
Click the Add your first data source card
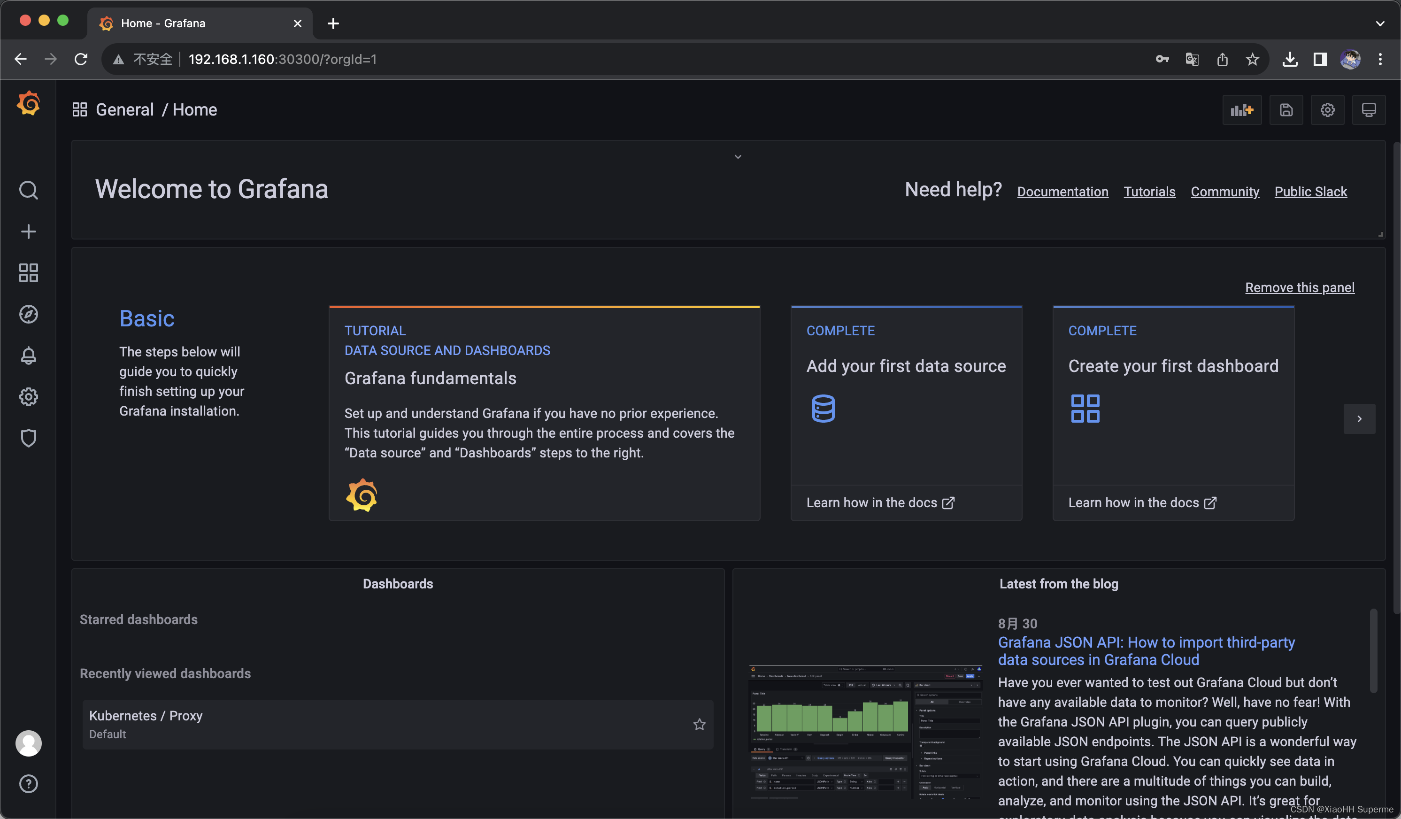[x=906, y=413]
